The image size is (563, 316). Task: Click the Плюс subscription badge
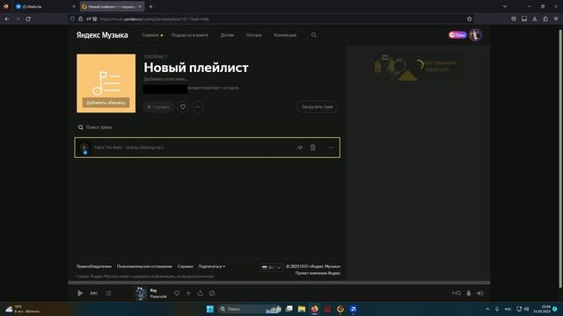(x=457, y=35)
